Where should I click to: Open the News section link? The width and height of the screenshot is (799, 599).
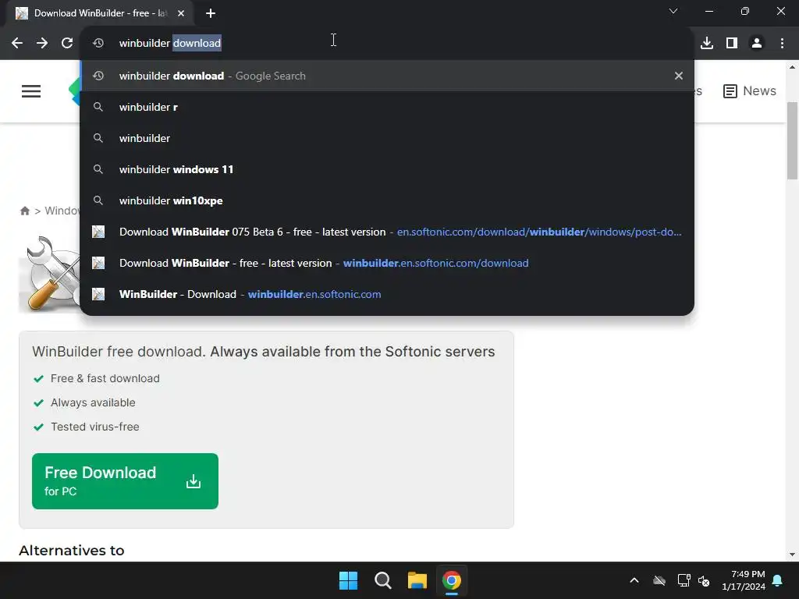750,91
